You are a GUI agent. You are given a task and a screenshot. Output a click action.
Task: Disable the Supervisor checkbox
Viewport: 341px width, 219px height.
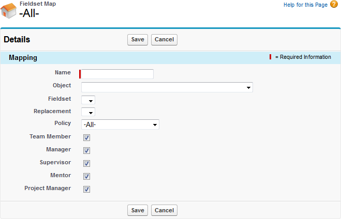click(x=87, y=164)
